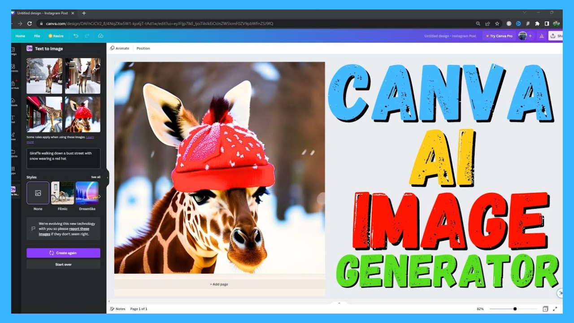The image size is (574, 323).
Task: Open the browser Extensions puzzle icon
Action: (537, 23)
